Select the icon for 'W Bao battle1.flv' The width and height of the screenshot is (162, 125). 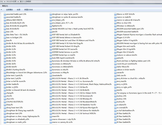(x=115, y=114)
